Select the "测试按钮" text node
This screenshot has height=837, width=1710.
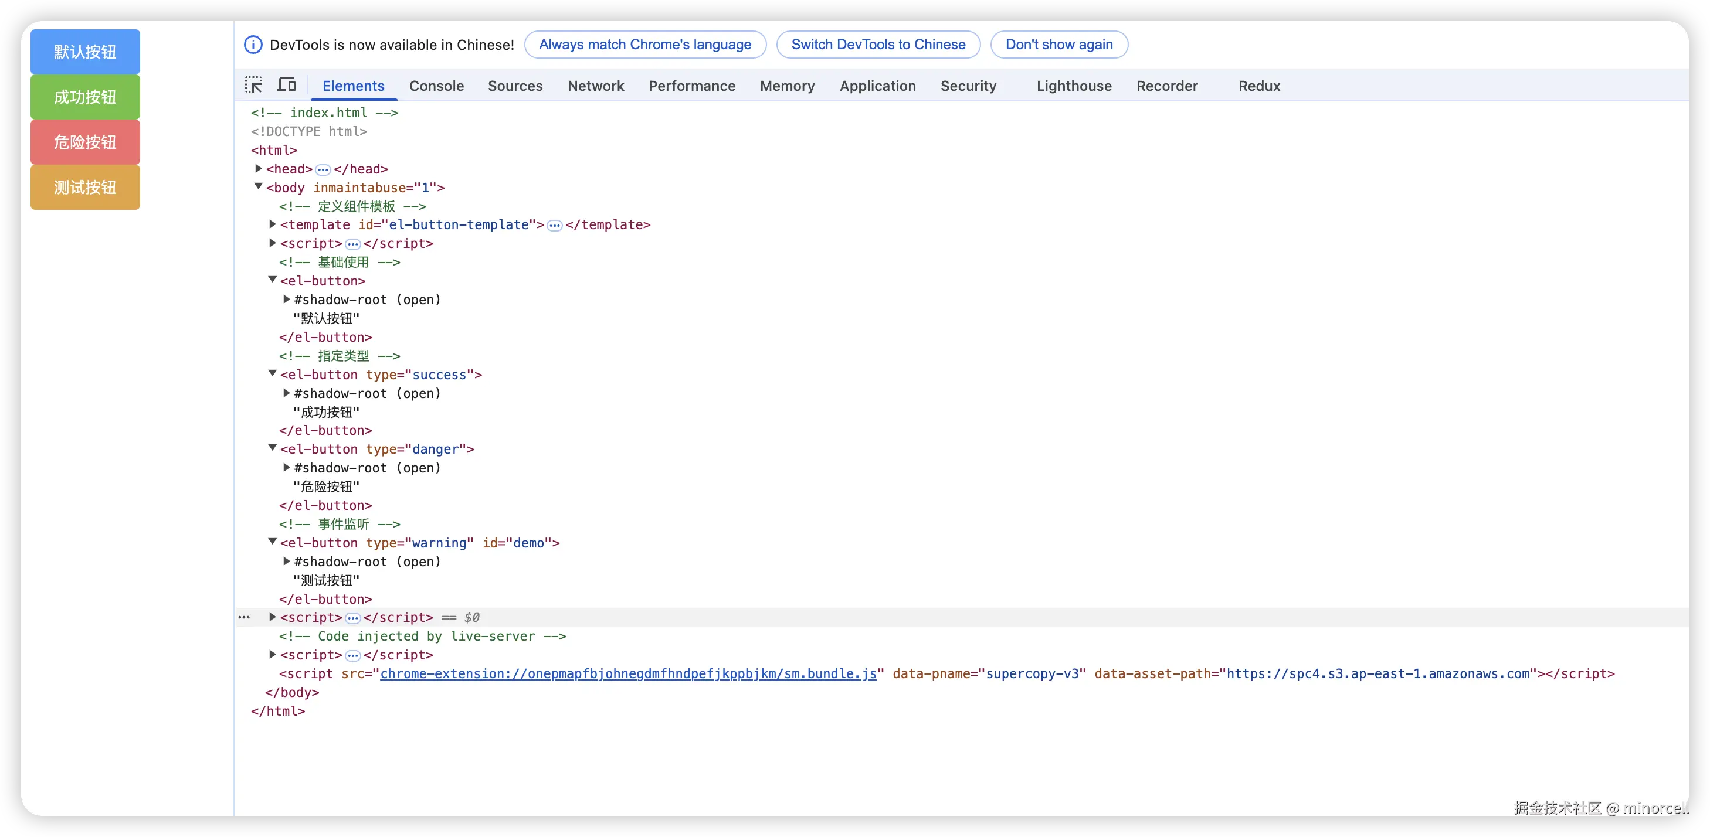point(327,581)
